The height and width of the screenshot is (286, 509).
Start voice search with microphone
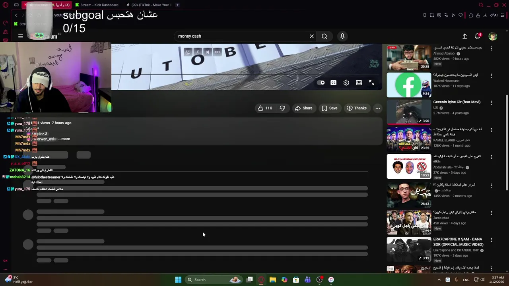342,36
